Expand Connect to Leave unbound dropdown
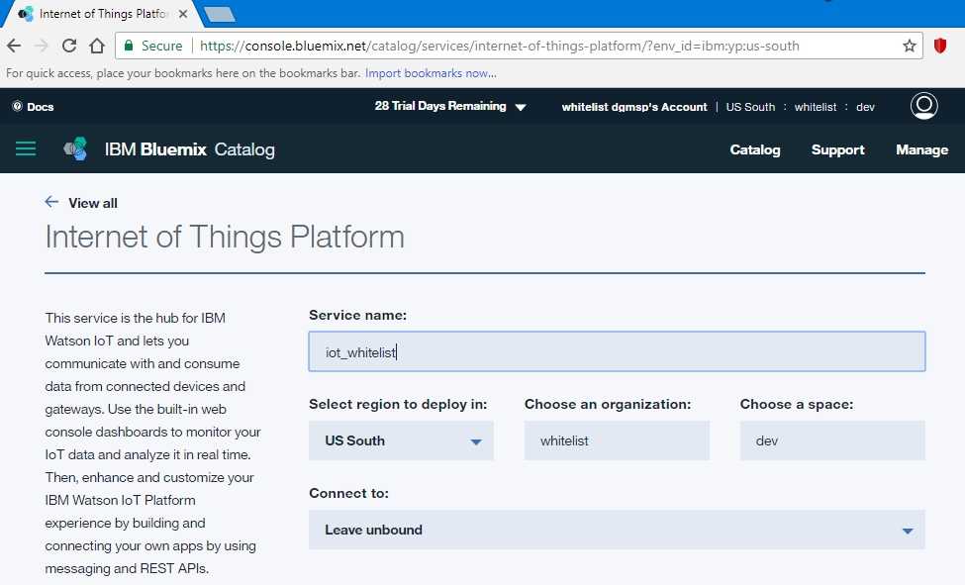Screen dimensions: 965x585 pyautogui.click(x=617, y=530)
